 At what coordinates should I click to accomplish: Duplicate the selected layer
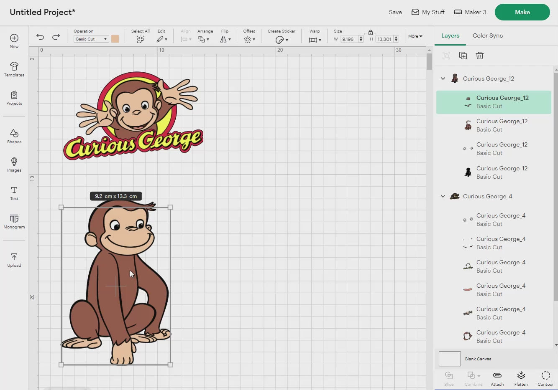click(463, 56)
